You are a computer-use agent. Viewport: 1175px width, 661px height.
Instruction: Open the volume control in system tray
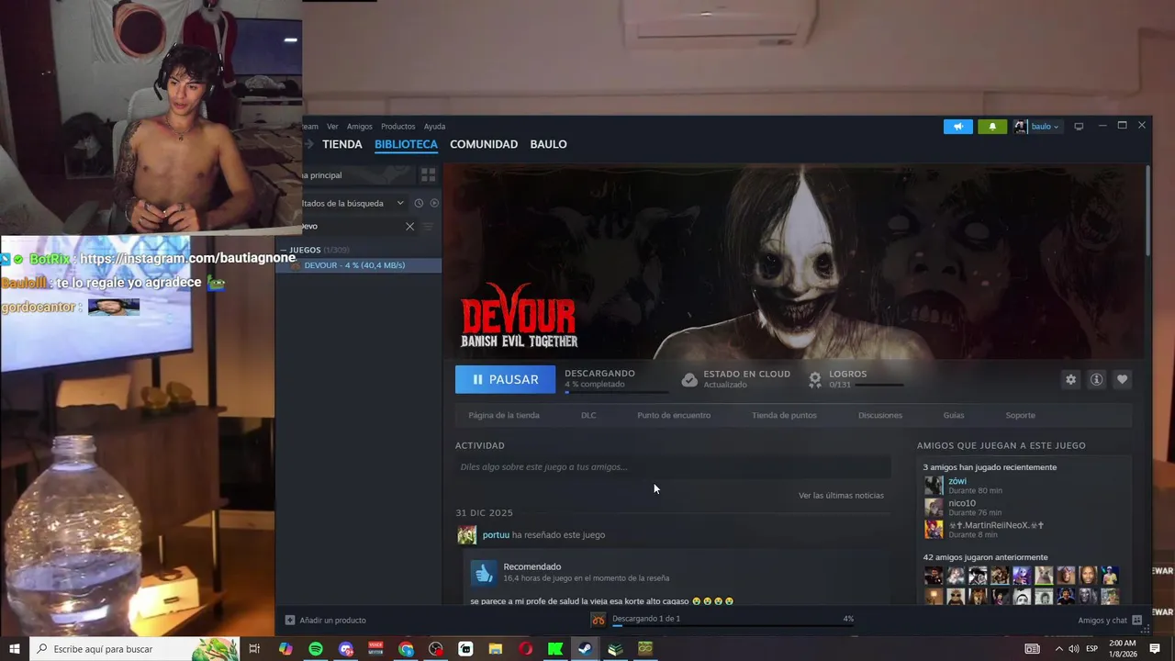point(1073,649)
